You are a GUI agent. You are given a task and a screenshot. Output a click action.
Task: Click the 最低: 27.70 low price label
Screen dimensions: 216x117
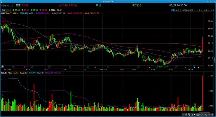click(163, 67)
